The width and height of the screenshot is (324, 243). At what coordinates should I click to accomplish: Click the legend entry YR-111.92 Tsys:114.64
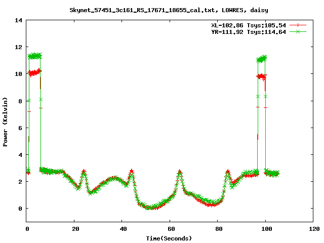click(249, 32)
